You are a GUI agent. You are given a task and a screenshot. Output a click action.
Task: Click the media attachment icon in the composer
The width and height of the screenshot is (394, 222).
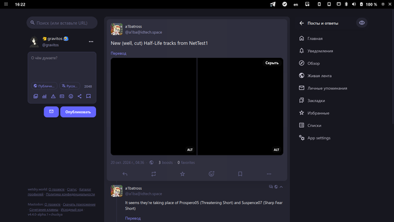(x=36, y=96)
